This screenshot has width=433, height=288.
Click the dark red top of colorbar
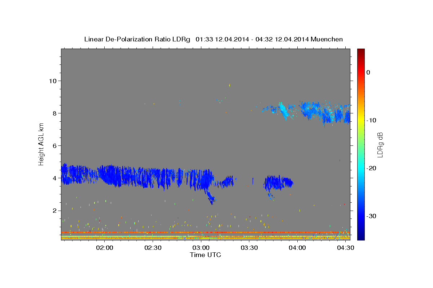(361, 51)
